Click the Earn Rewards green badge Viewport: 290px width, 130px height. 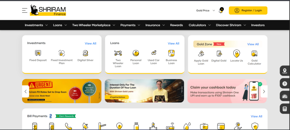66,116
